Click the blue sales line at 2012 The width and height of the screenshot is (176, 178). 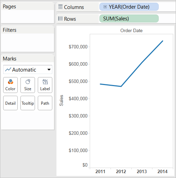(x=121, y=86)
